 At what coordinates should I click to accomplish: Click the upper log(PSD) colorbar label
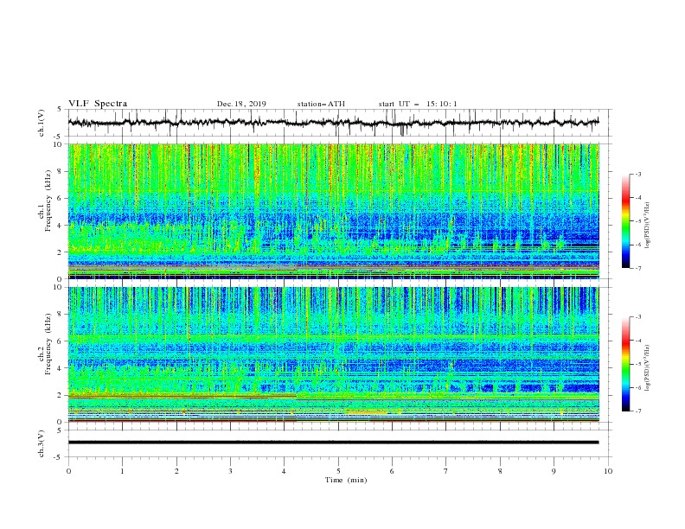click(x=647, y=226)
